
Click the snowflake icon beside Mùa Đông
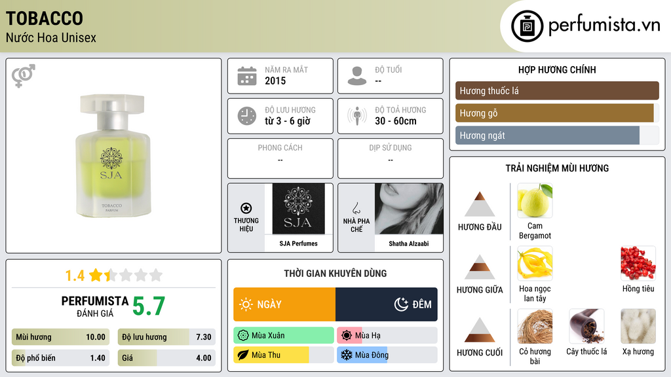coord(347,355)
